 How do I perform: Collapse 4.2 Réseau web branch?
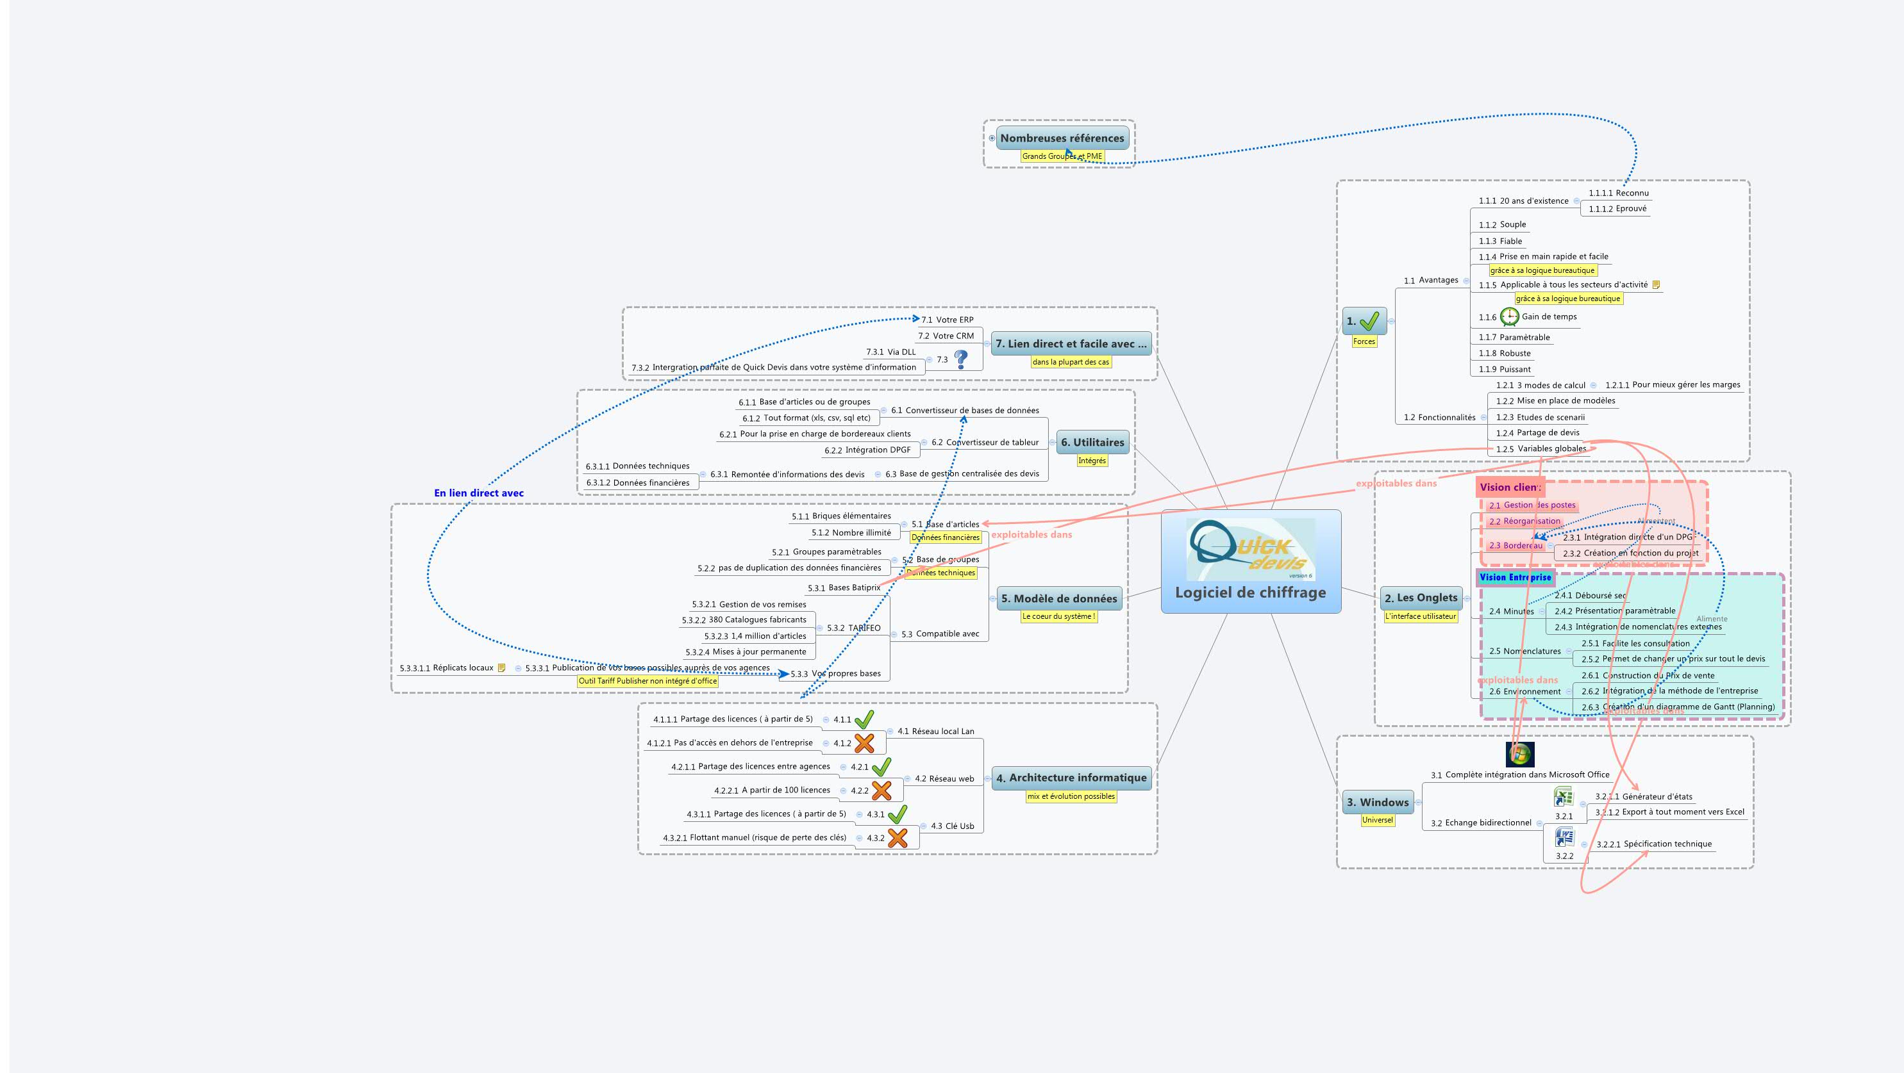[x=907, y=778]
